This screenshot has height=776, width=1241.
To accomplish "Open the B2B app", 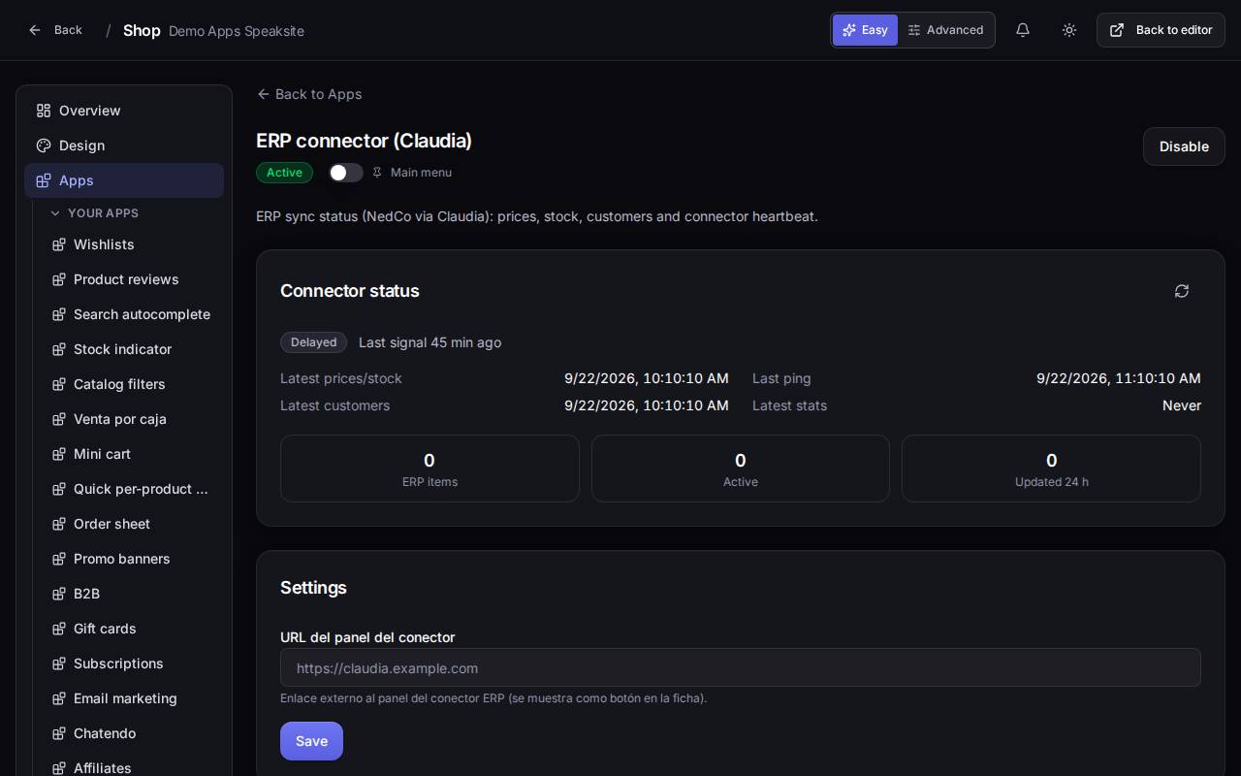I will [x=132, y=594].
